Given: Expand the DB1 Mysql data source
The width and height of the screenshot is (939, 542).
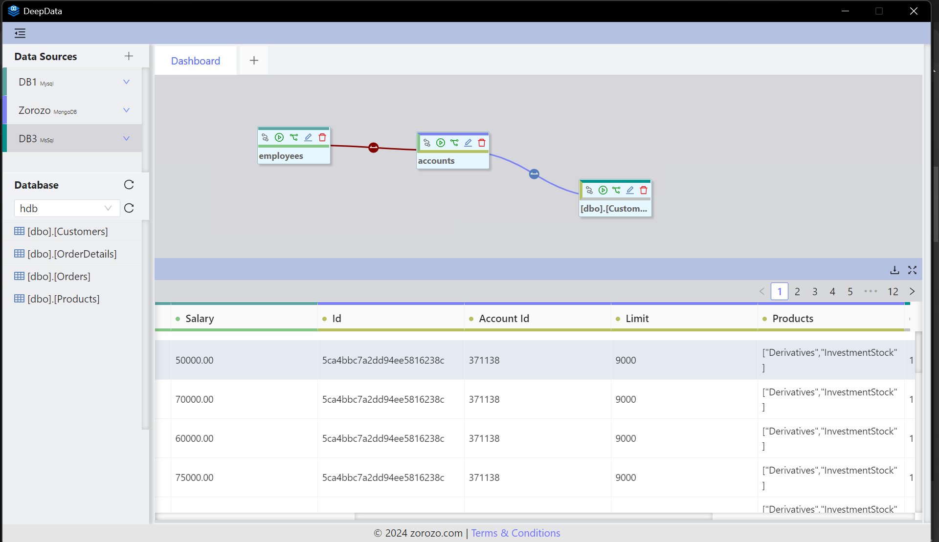Looking at the screenshot, I should (126, 82).
